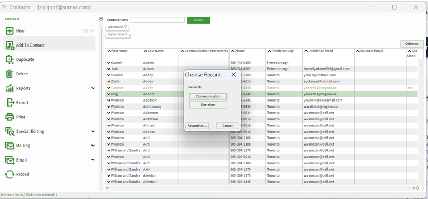Expand the Reports submenu chevron
The image size is (428, 199).
tap(93, 88)
